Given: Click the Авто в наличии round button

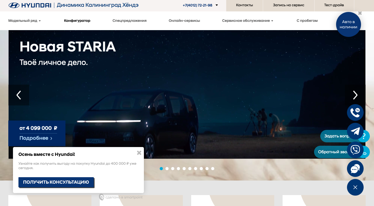Looking at the screenshot, I should coord(348,24).
